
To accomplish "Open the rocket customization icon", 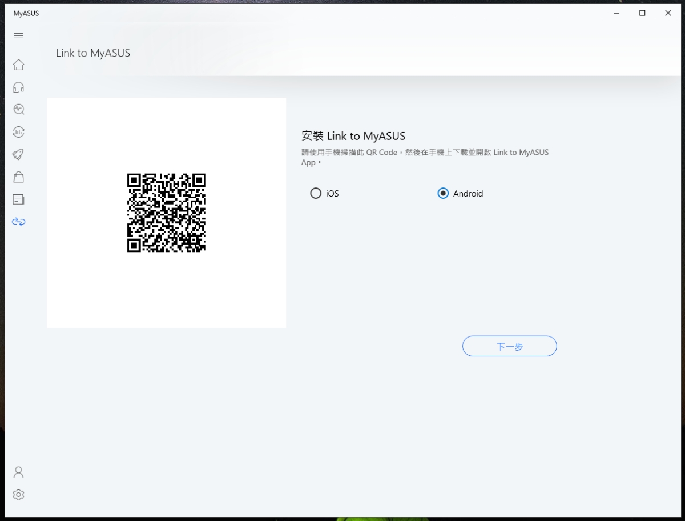I will click(x=18, y=154).
